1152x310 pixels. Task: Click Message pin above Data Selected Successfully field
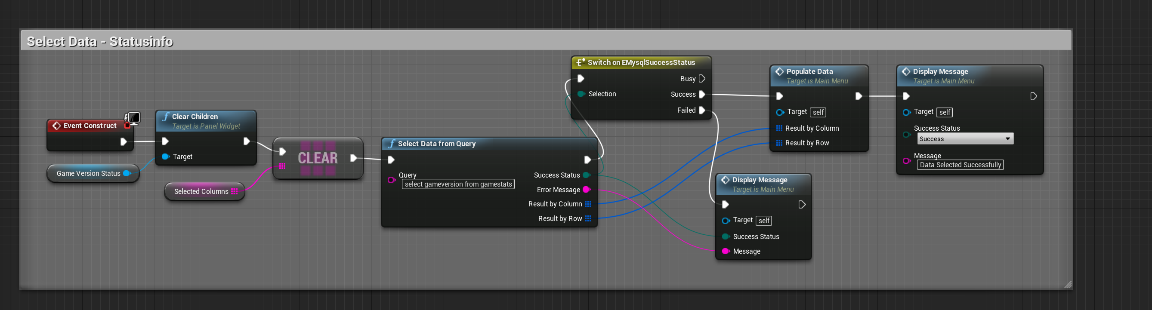coord(906,161)
